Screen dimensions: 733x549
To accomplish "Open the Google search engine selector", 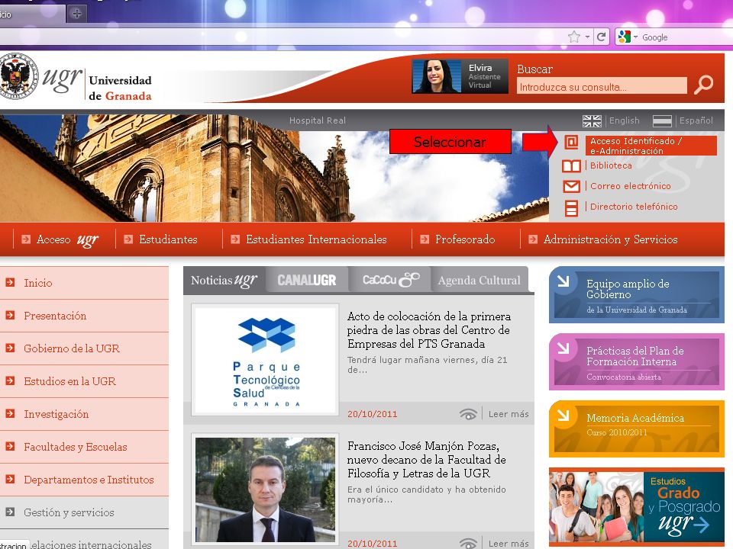I will click(628, 37).
